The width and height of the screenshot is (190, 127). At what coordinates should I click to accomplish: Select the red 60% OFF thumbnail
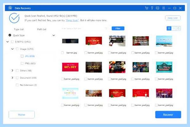pos(70,67)
